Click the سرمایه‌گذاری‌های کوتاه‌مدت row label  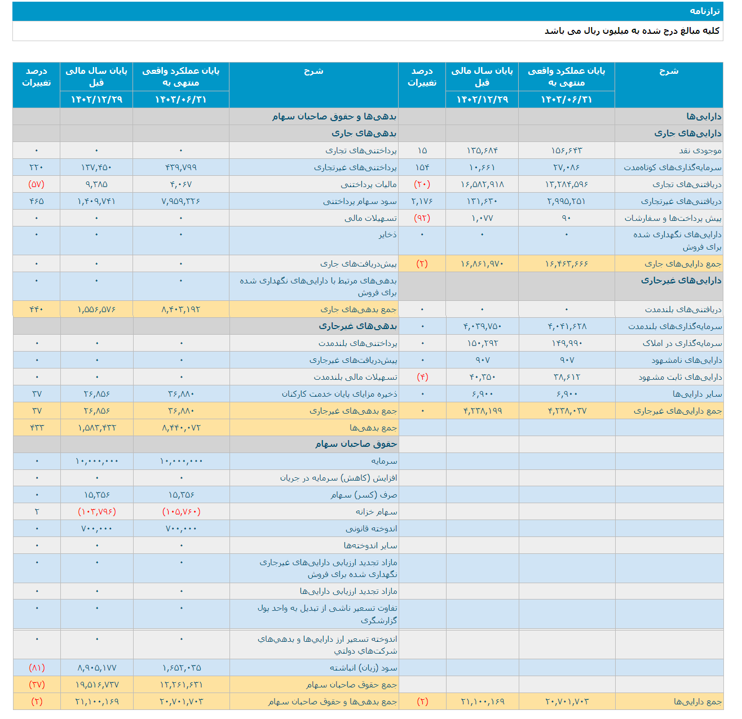point(672,167)
